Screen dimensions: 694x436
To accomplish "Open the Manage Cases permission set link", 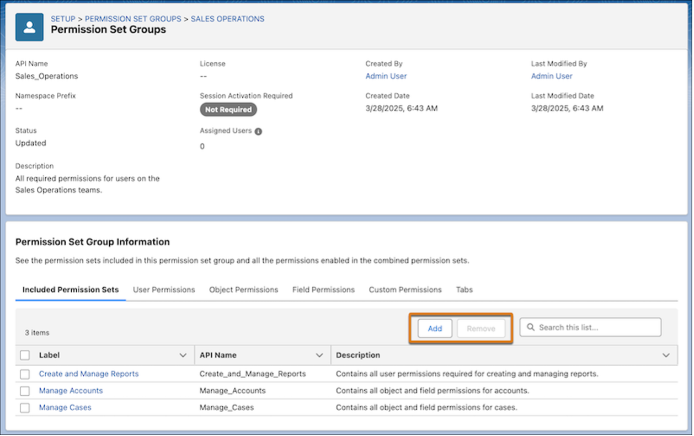I will point(65,408).
